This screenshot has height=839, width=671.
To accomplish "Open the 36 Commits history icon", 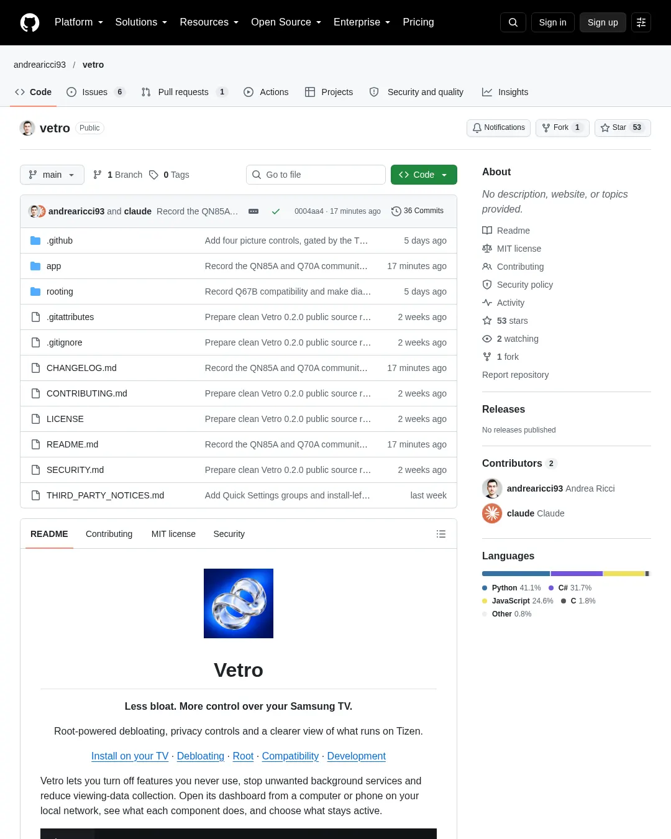I will (396, 211).
